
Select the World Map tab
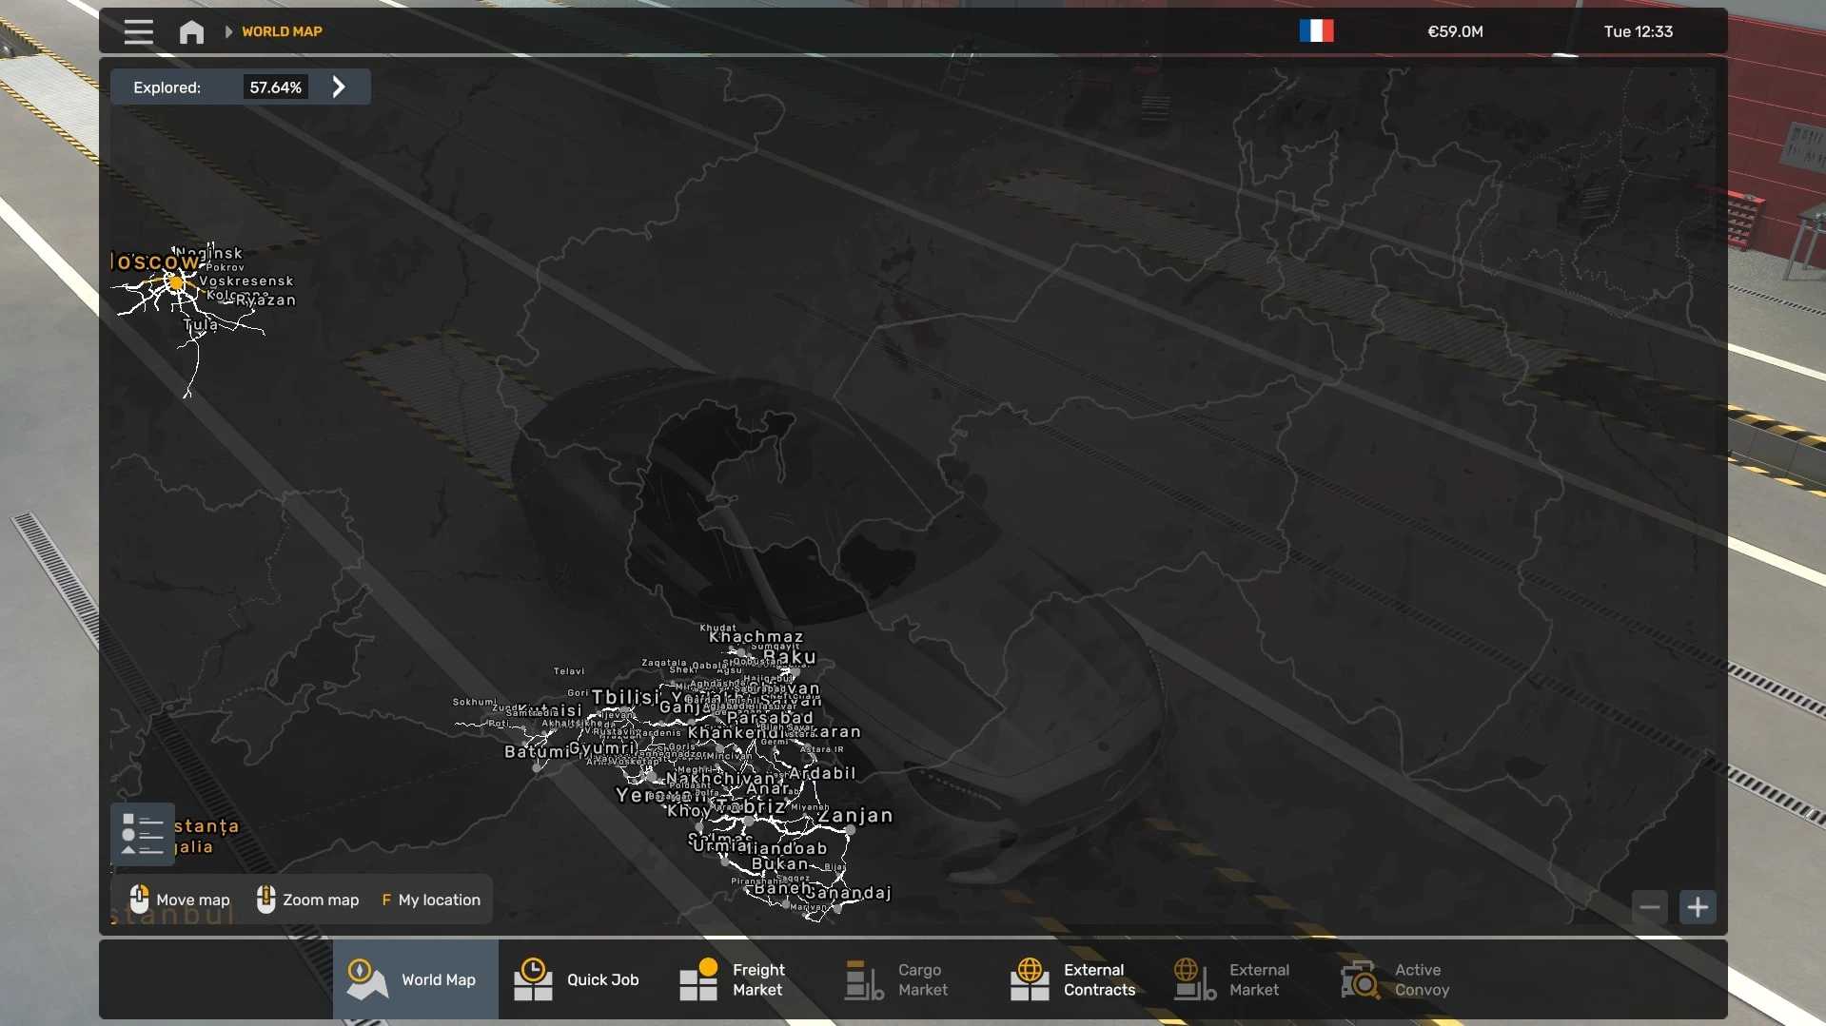point(416,979)
